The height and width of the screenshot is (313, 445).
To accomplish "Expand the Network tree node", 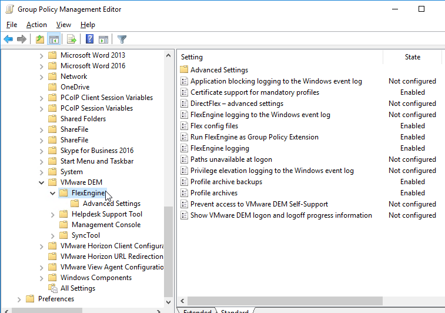I will tap(41, 77).
